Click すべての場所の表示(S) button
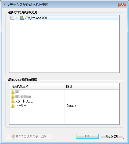The height and width of the screenshot is (144, 129). 29,137
